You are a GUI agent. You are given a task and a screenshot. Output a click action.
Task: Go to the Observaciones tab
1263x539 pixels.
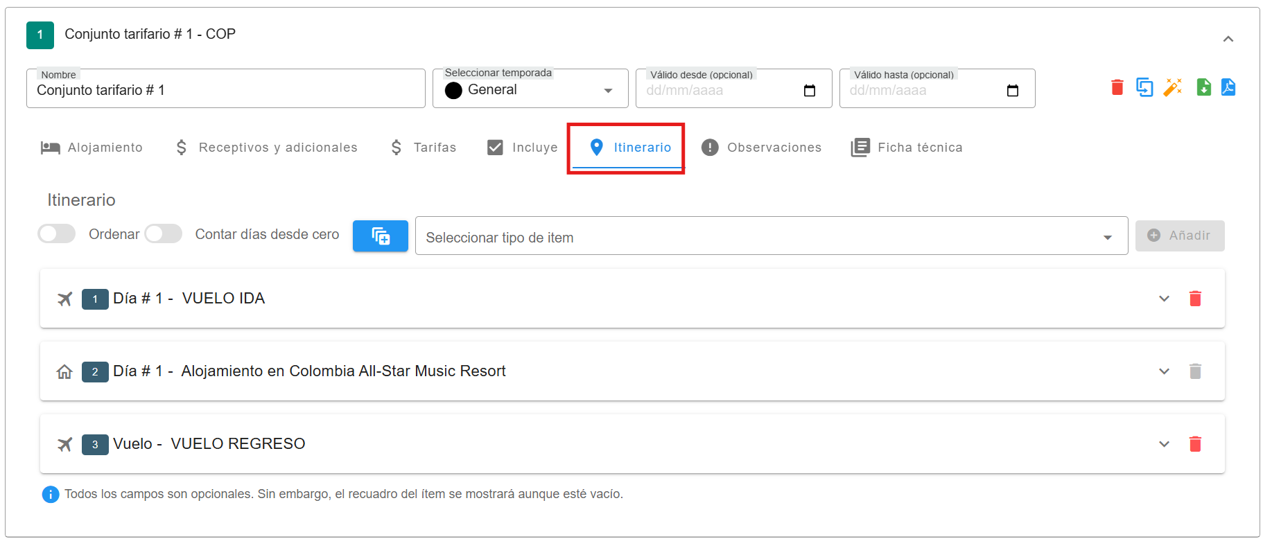(x=761, y=148)
